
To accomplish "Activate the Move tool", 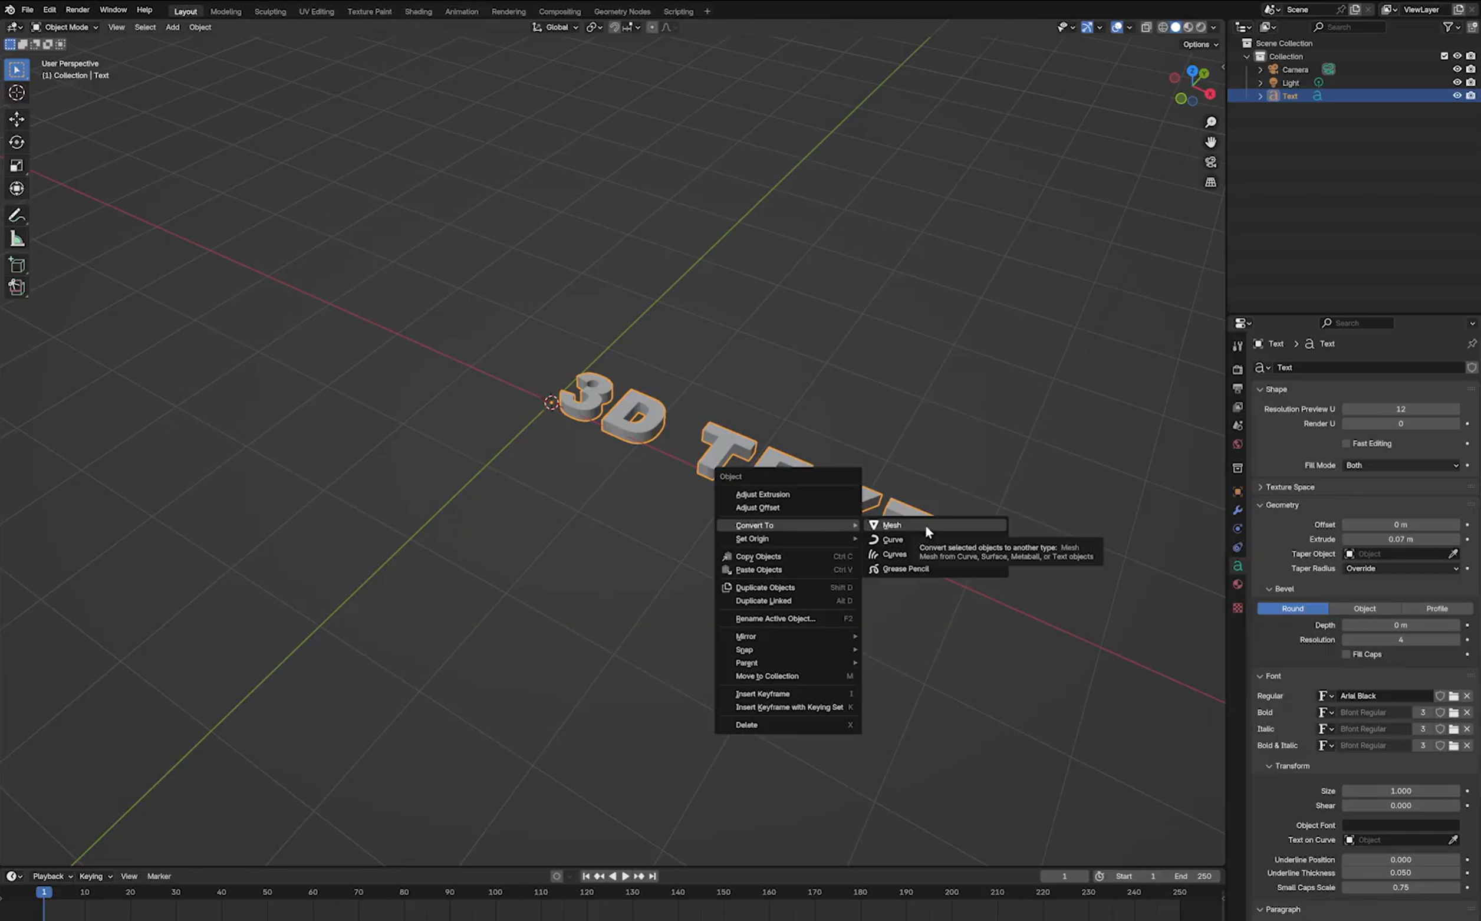I will click(17, 119).
